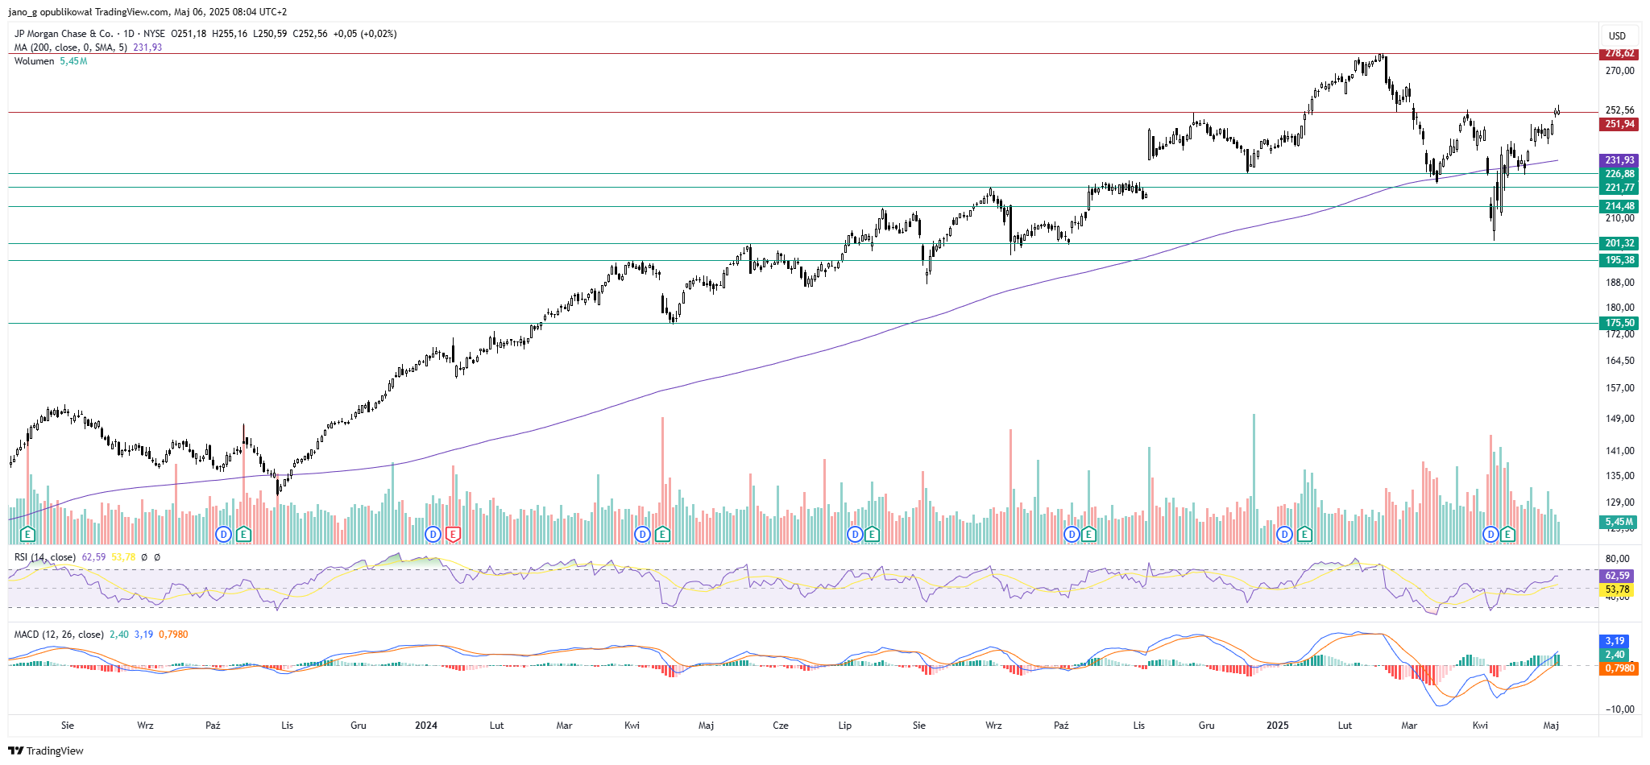Click the 214,48 horizontal line price label

[1619, 206]
